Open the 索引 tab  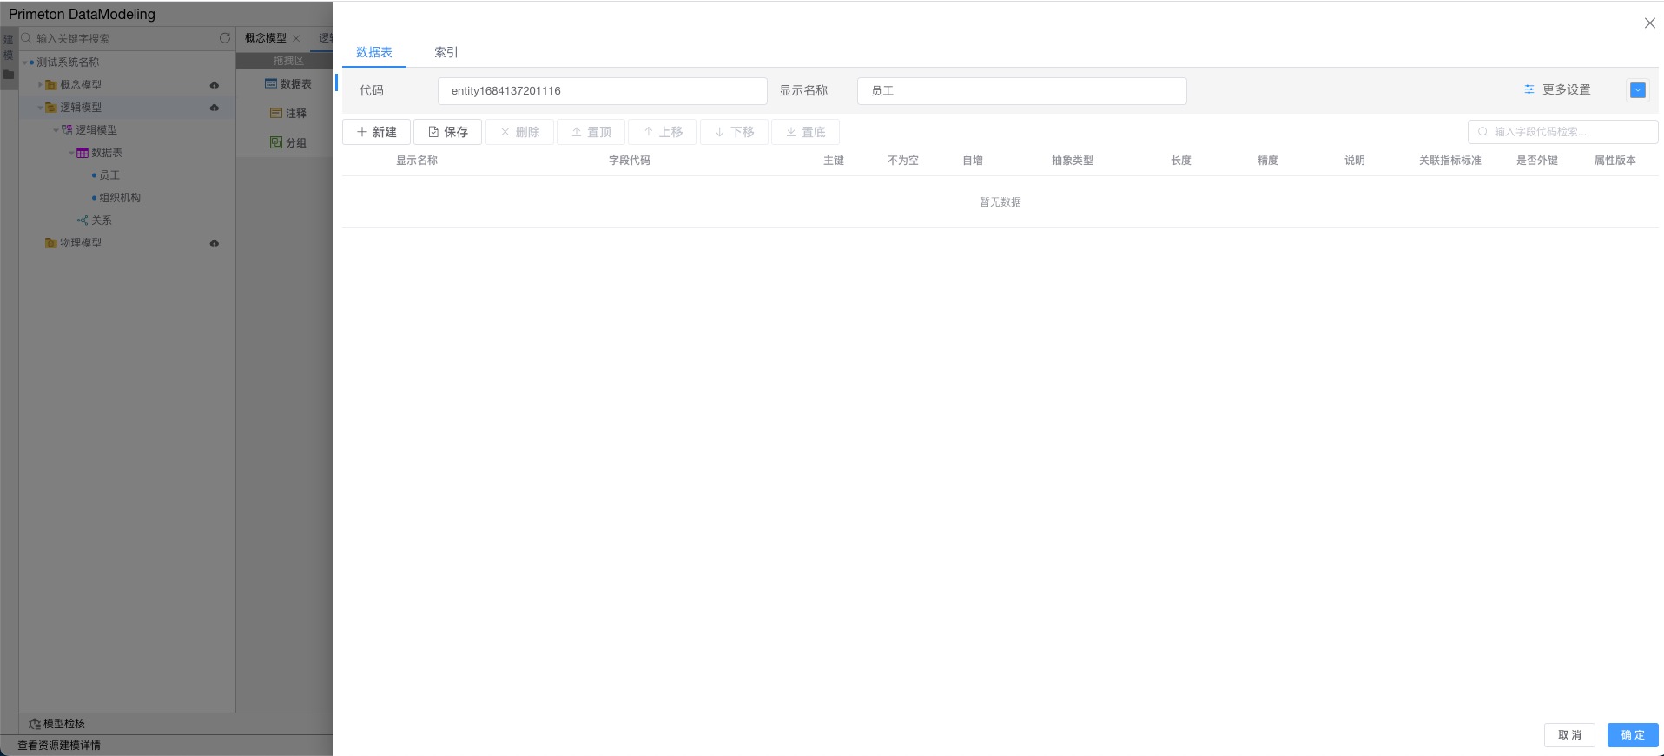pyautogui.click(x=446, y=52)
